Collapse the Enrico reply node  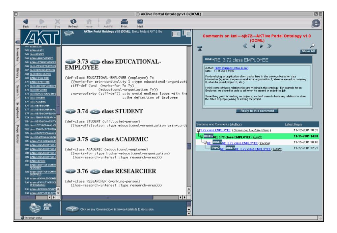coord(205,142)
